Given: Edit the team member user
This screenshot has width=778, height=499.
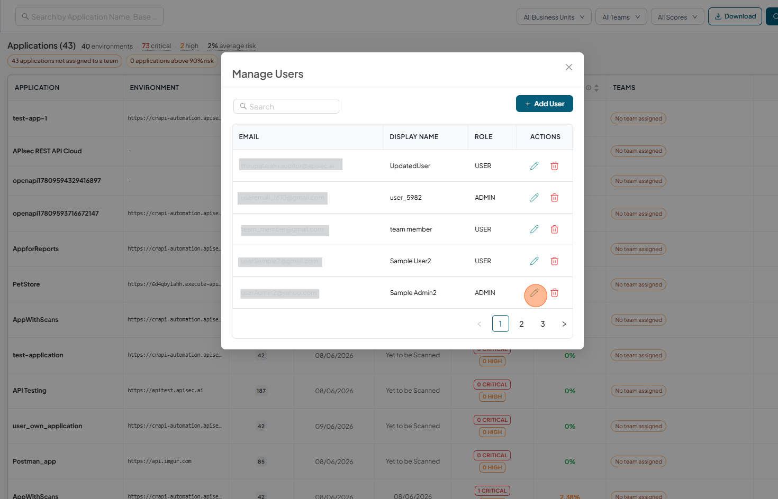Looking at the screenshot, I should point(535,229).
